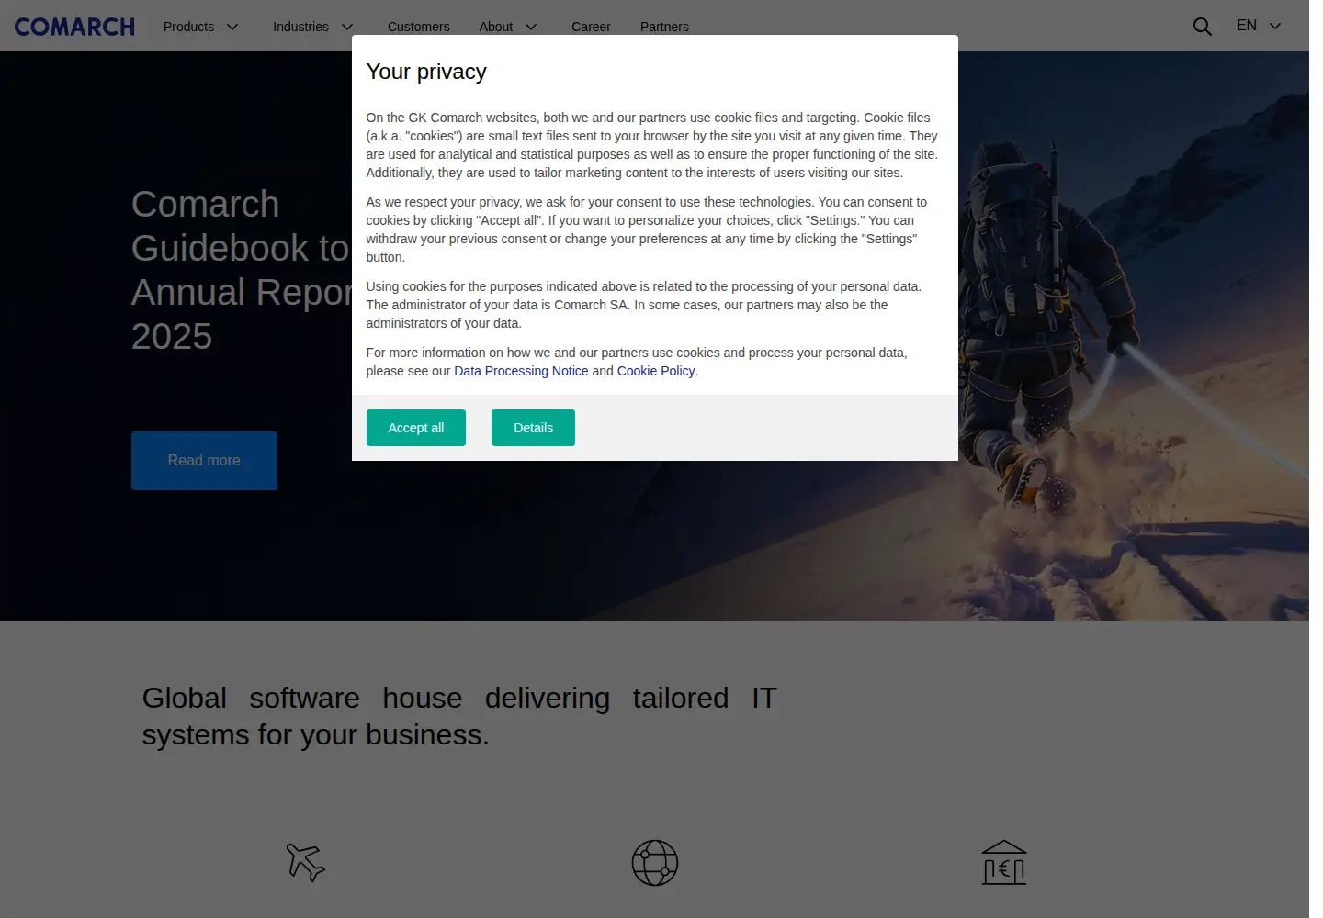Expand the Products menu chevron
Viewport: 1323px width, 918px height.
(x=232, y=27)
